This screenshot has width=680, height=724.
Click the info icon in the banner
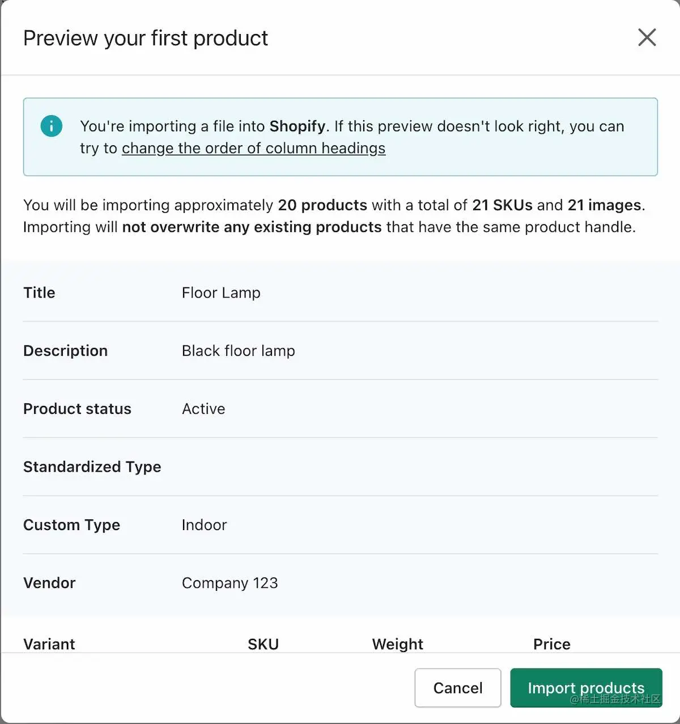pyautogui.click(x=52, y=126)
